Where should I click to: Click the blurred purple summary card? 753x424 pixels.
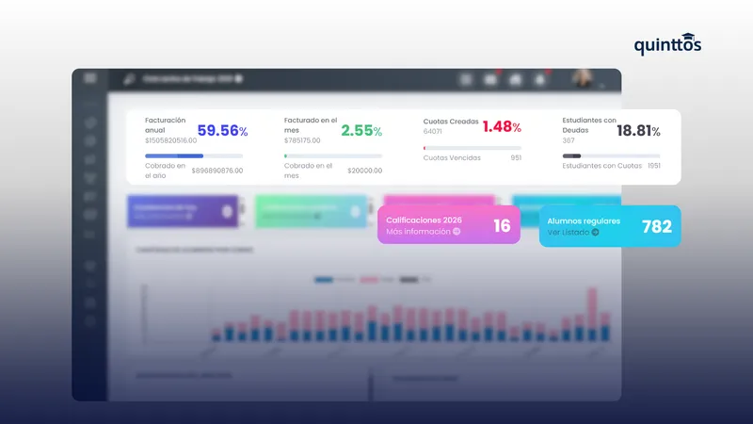[183, 211]
